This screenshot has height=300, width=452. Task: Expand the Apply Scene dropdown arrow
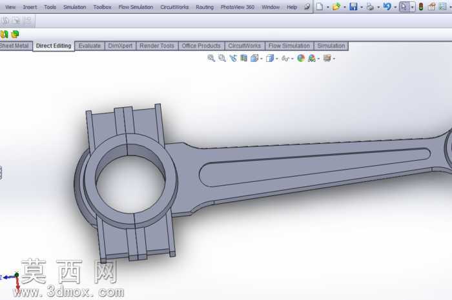318,59
